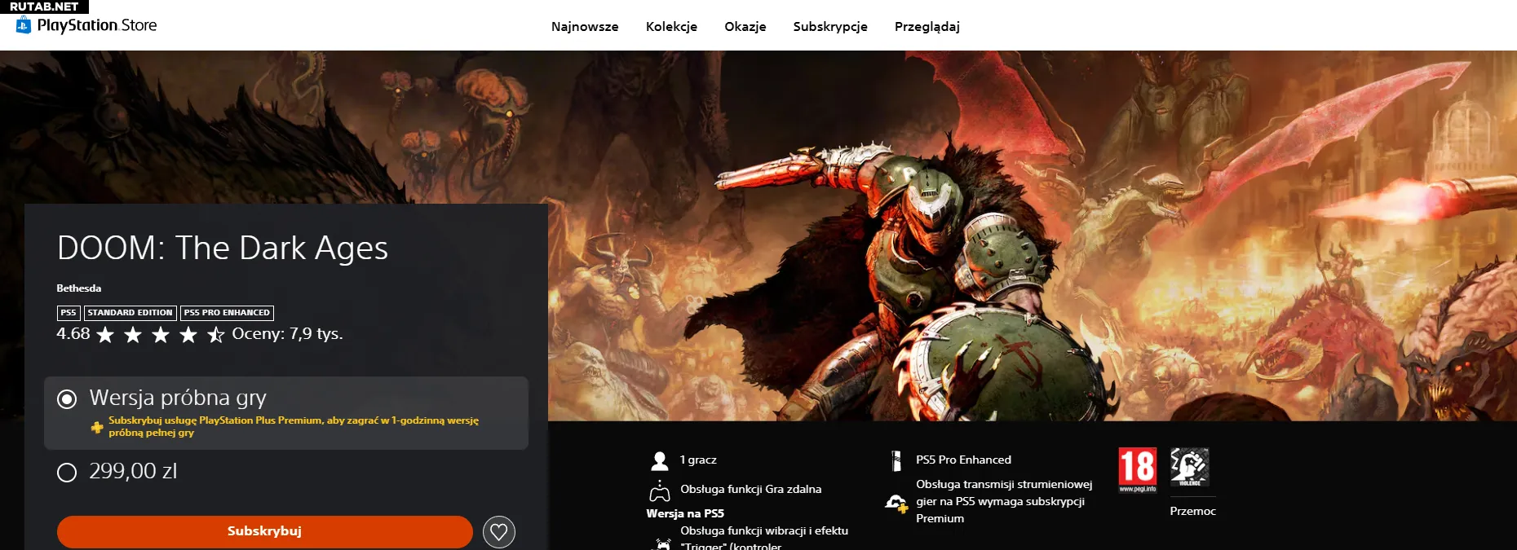Add game to wishlist with heart icon
Viewport: 1517px width, 550px height.
(499, 533)
